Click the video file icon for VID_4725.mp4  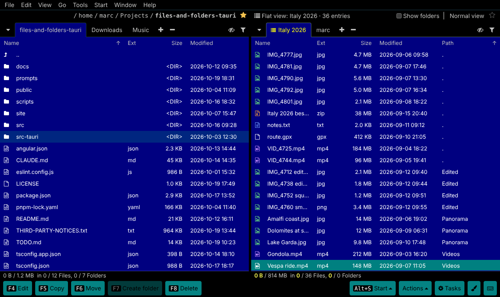point(257,148)
